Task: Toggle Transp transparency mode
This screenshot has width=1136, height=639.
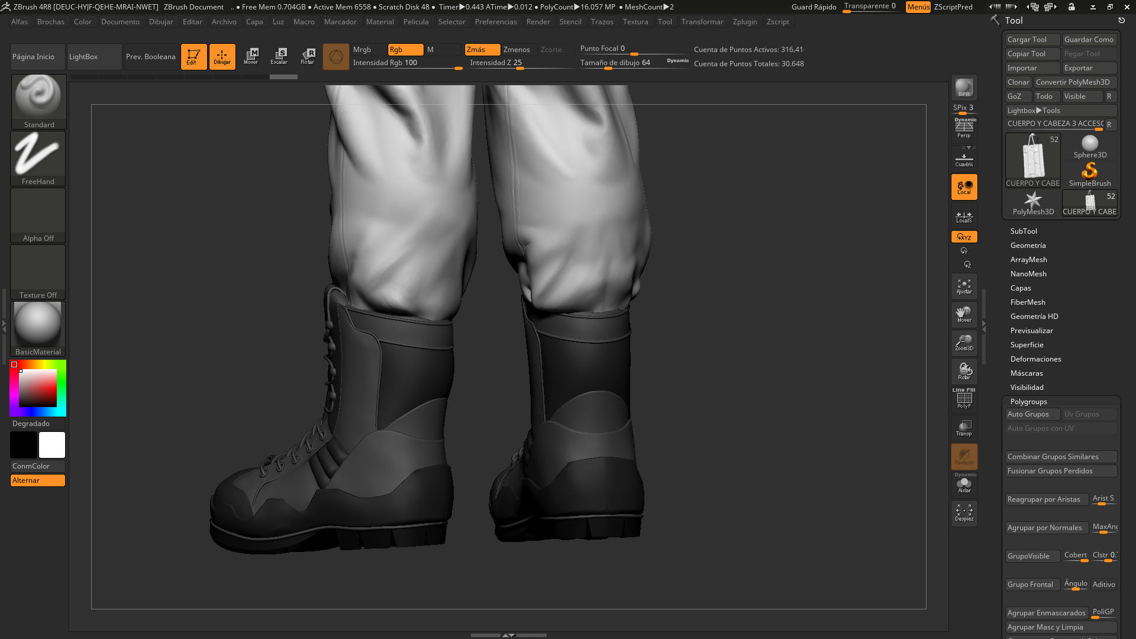Action: 964,428
